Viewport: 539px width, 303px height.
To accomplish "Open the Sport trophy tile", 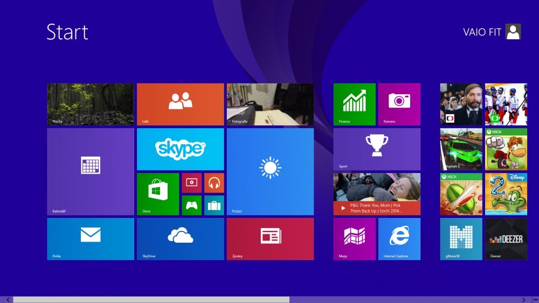I will coord(377,149).
